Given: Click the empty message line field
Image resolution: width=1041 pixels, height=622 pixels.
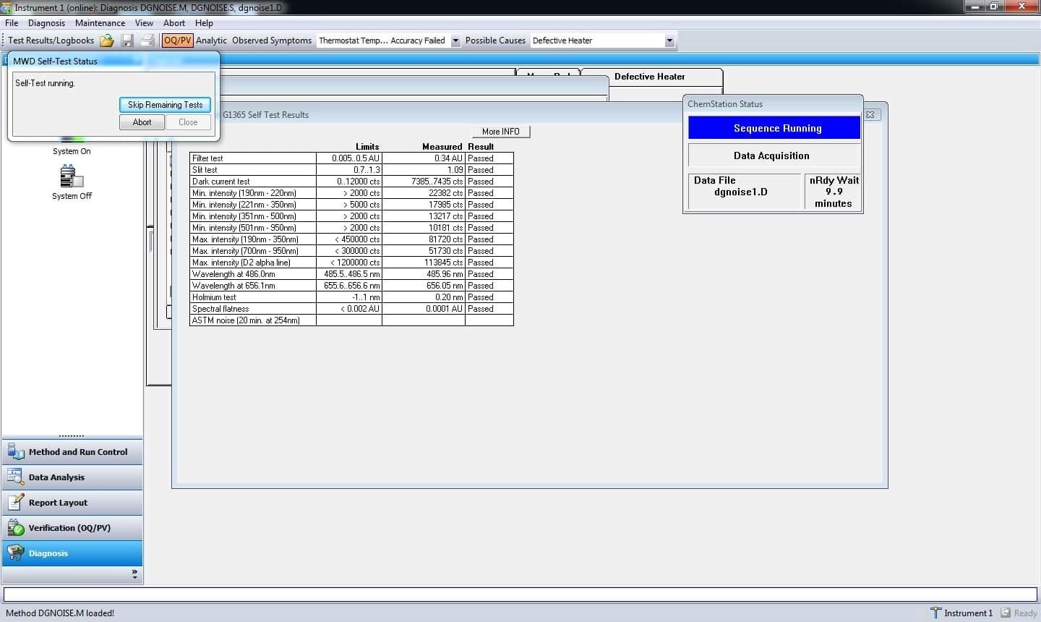Looking at the screenshot, I should 520,595.
